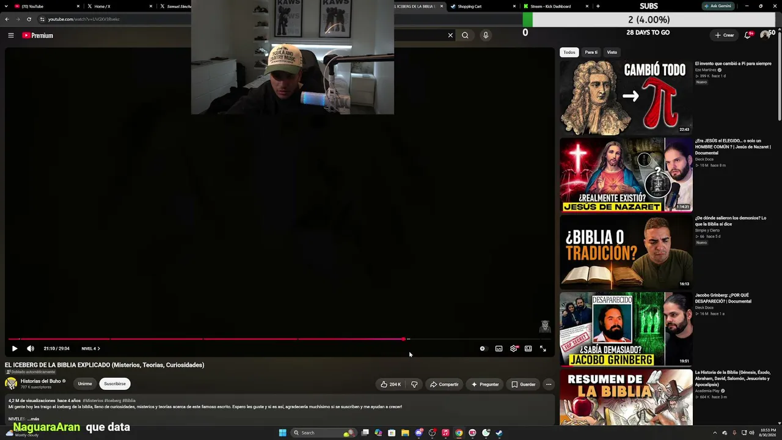Click the taskbar Search box

point(323,433)
